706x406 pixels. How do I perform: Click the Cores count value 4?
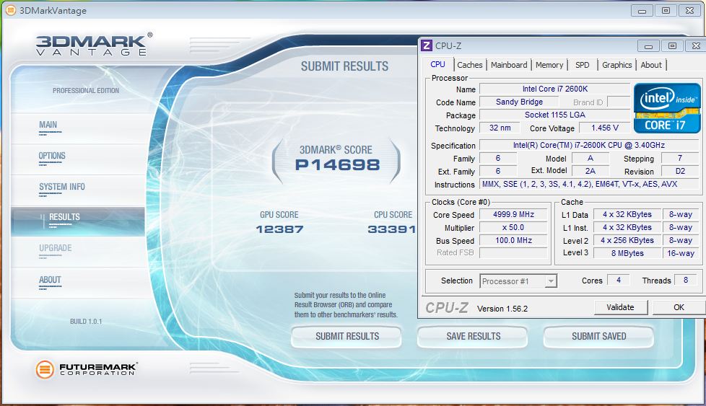[618, 280]
